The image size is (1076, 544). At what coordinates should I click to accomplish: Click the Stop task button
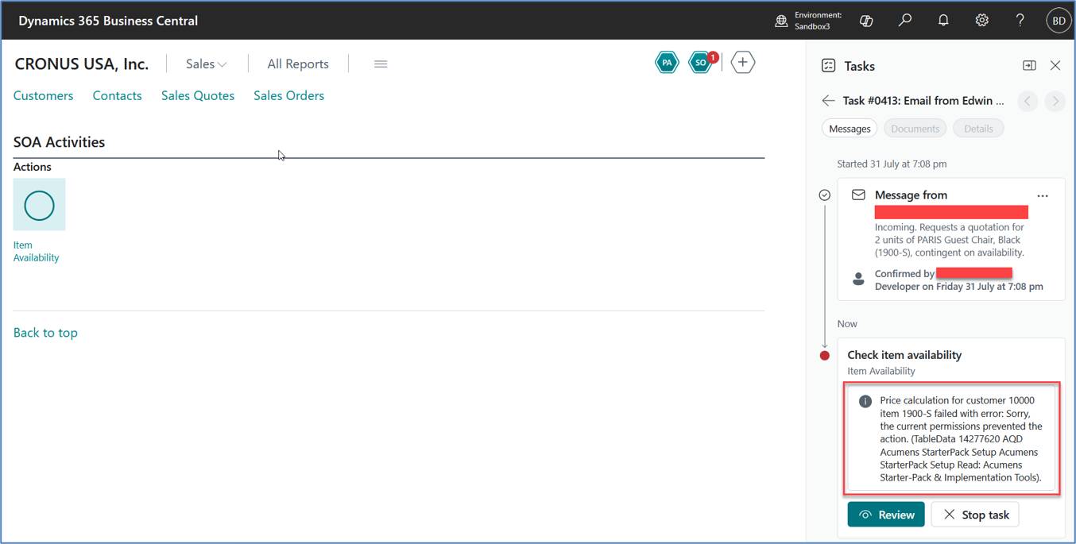975,515
